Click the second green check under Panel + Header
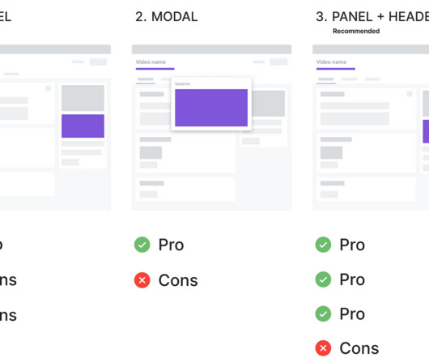Image resolution: width=429 pixels, height=358 pixels. coord(323,279)
